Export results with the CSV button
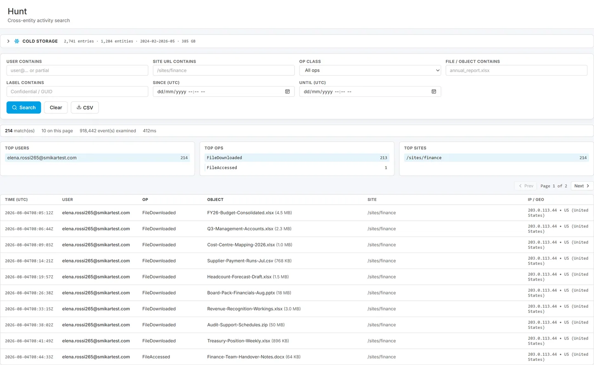 click(85, 108)
